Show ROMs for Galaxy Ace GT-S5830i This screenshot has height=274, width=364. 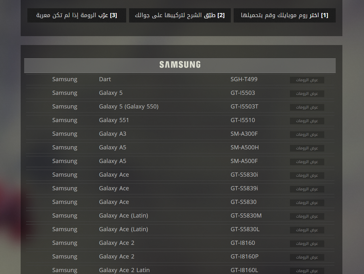coord(307,176)
